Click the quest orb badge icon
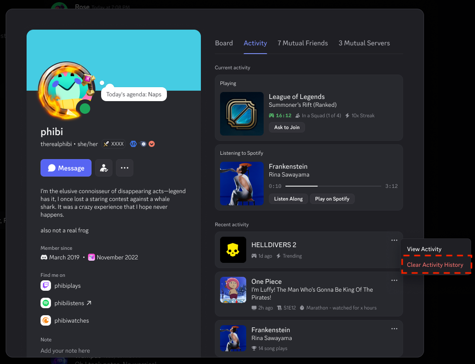The width and height of the screenshot is (475, 364). [x=142, y=144]
